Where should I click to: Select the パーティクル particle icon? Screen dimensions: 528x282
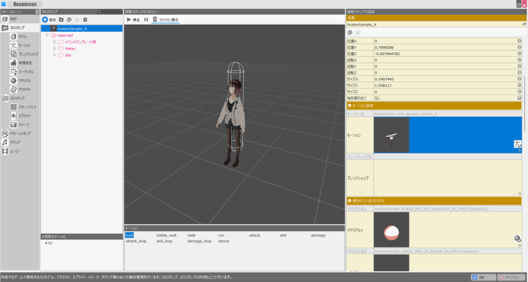click(14, 72)
